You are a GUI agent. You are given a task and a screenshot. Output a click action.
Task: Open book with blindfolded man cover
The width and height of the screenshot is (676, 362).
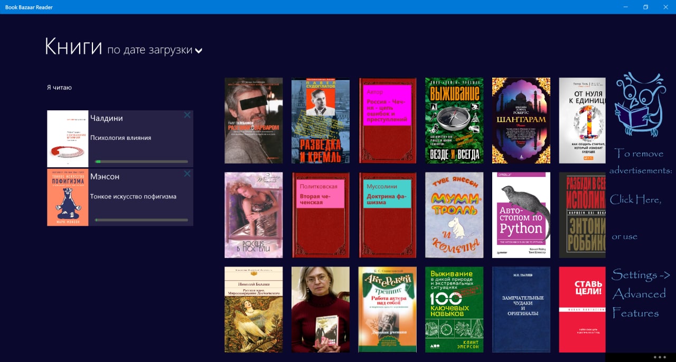tap(253, 121)
